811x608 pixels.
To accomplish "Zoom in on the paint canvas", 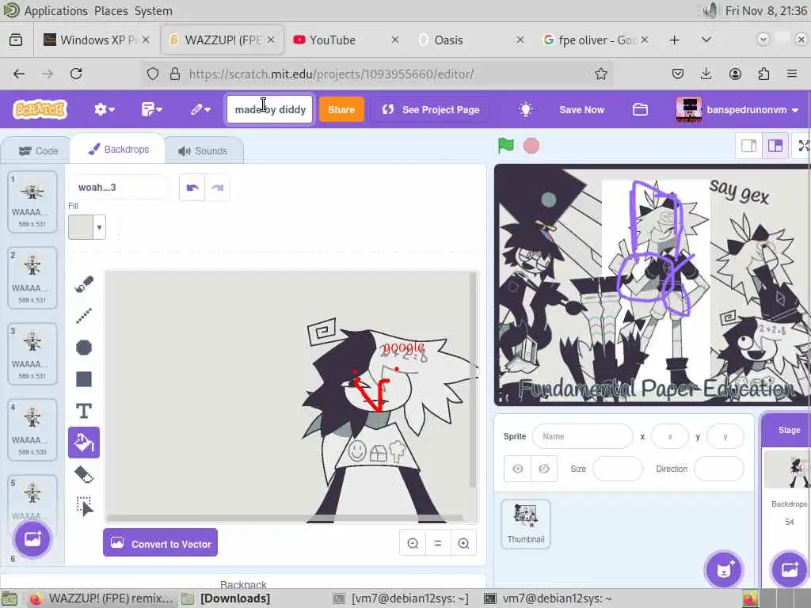I will tap(463, 543).
